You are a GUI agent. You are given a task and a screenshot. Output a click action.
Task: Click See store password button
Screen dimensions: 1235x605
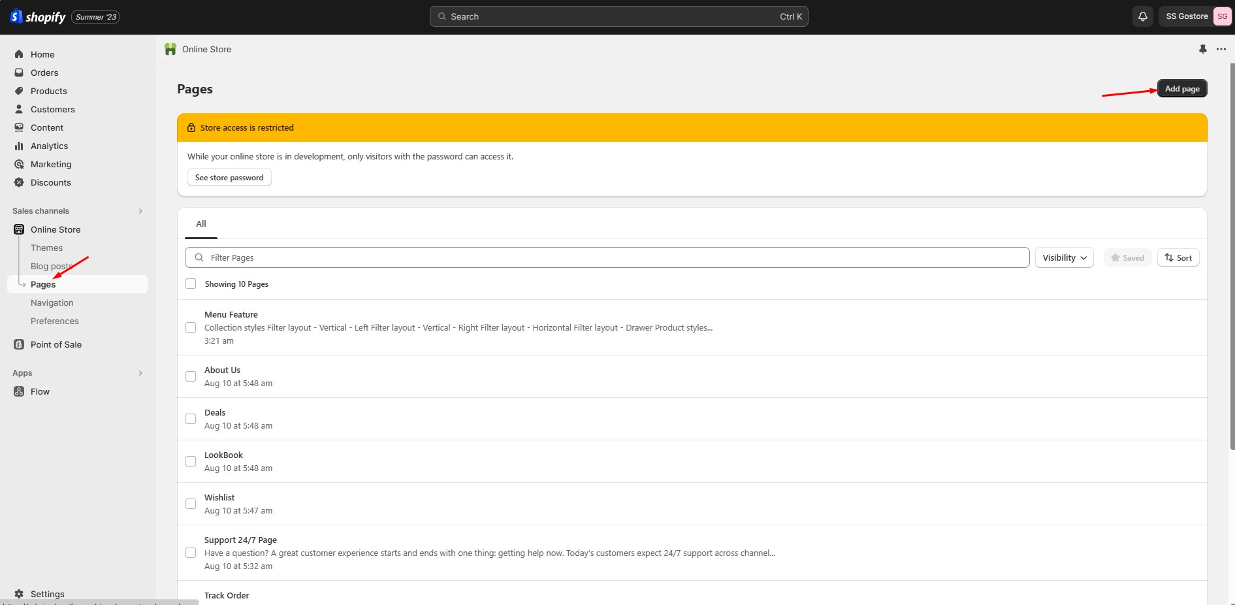coord(229,178)
